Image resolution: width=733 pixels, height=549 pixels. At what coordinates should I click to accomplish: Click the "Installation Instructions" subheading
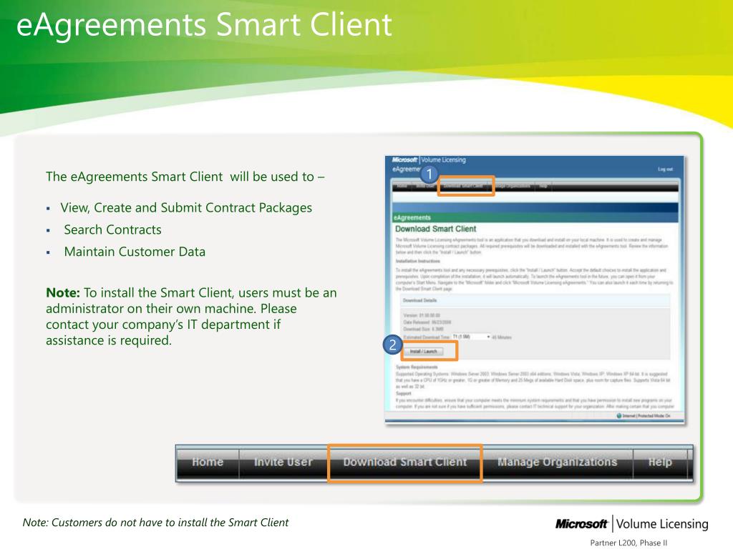[x=418, y=262]
